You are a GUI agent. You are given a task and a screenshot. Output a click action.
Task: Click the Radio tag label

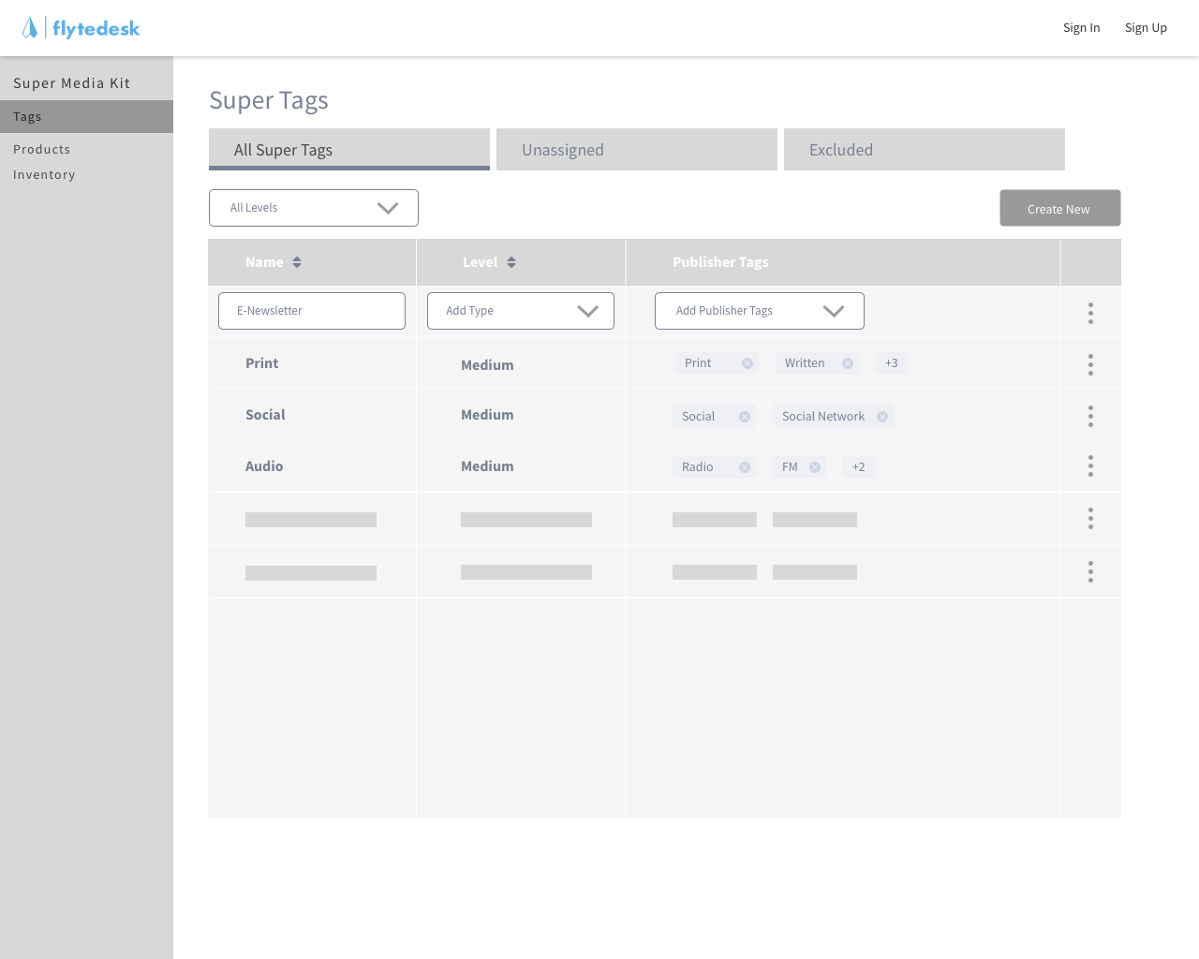[698, 467]
